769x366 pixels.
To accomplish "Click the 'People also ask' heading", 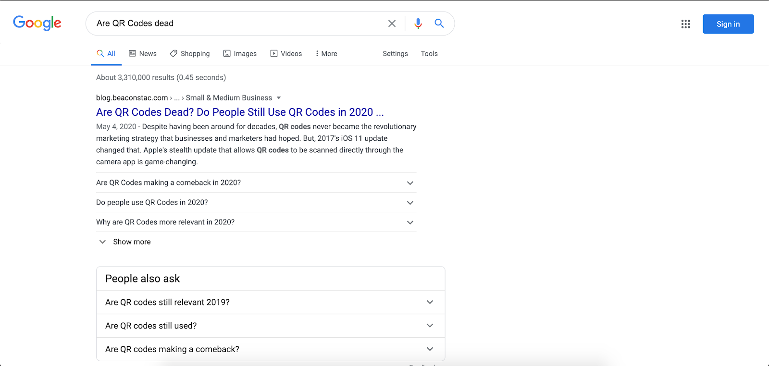I will pyautogui.click(x=142, y=279).
